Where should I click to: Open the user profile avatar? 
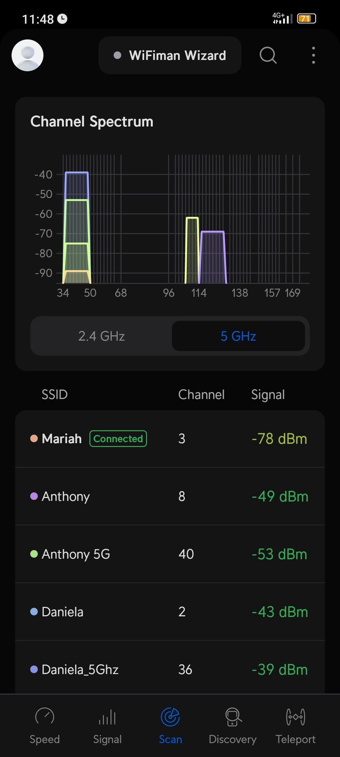pos(27,55)
